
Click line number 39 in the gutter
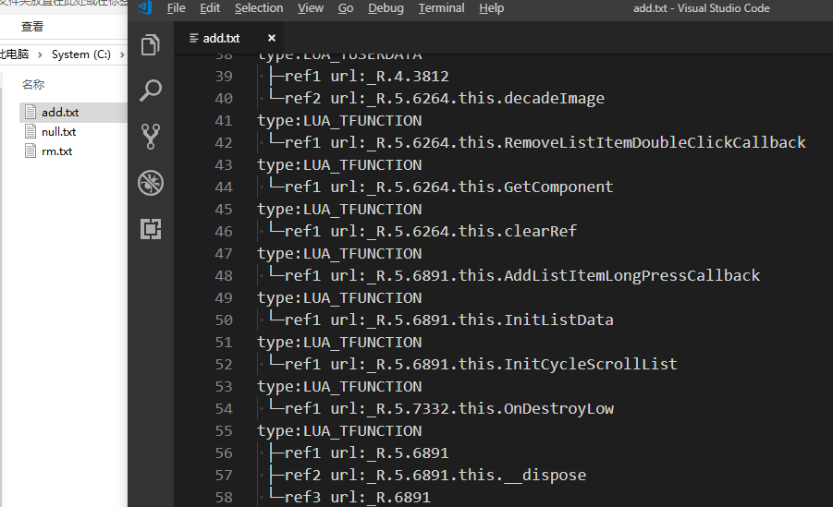[224, 77]
